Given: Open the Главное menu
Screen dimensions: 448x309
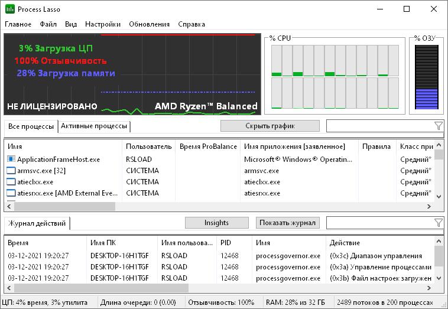Looking at the screenshot, I should click(18, 24).
